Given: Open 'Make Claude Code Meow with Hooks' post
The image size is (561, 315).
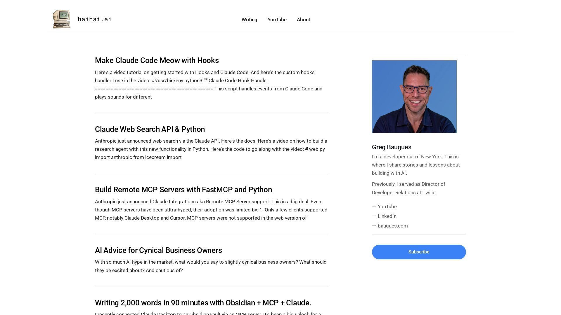Looking at the screenshot, I should [157, 60].
